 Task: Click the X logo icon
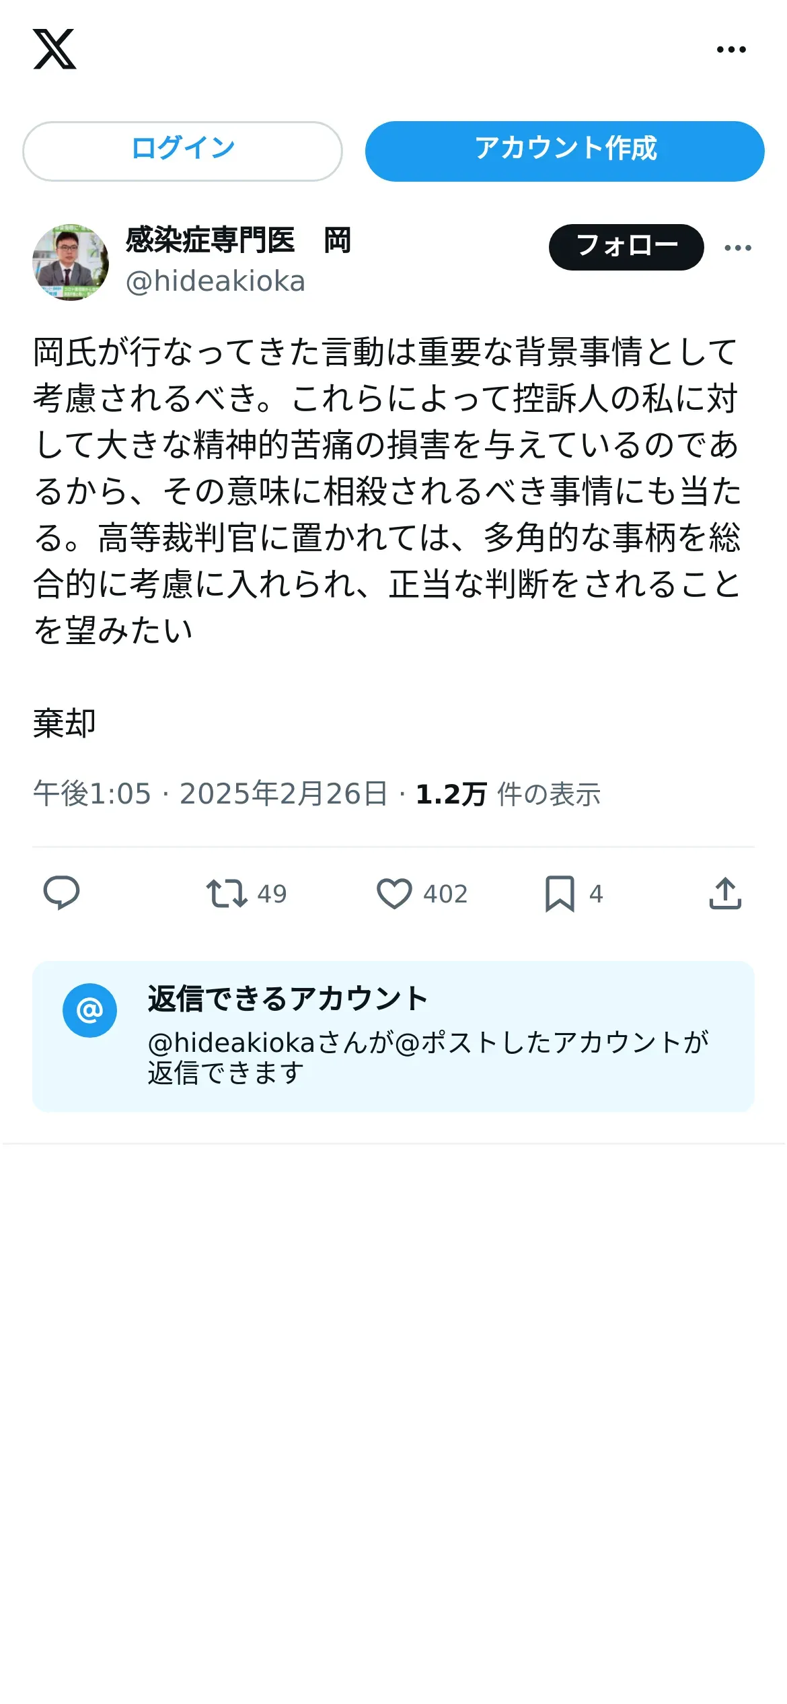point(54,49)
